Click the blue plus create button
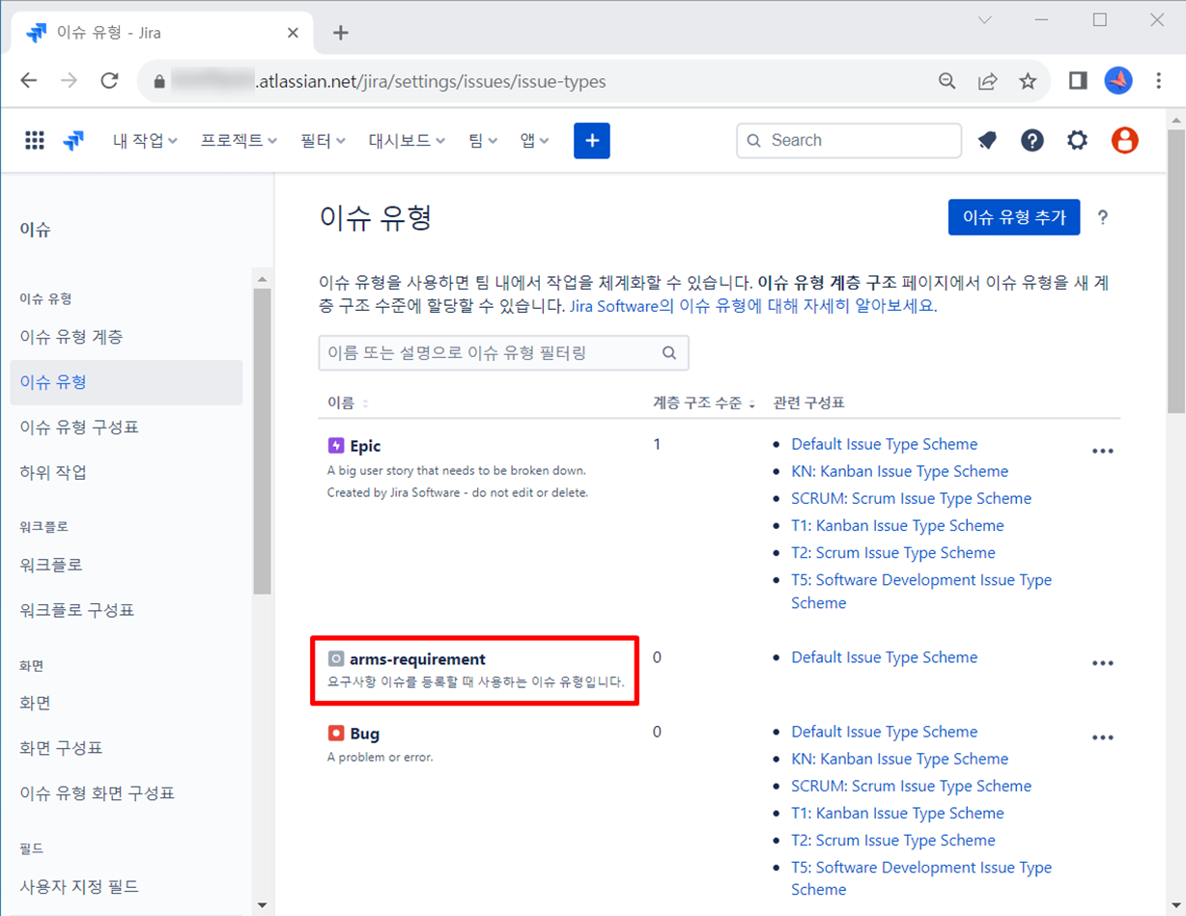 pyautogui.click(x=591, y=141)
